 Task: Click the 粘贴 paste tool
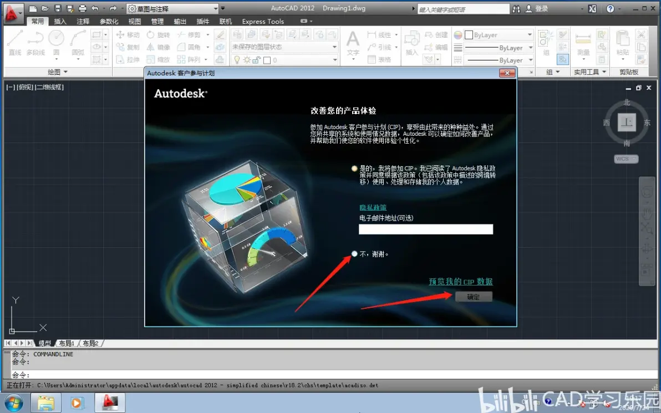(623, 43)
